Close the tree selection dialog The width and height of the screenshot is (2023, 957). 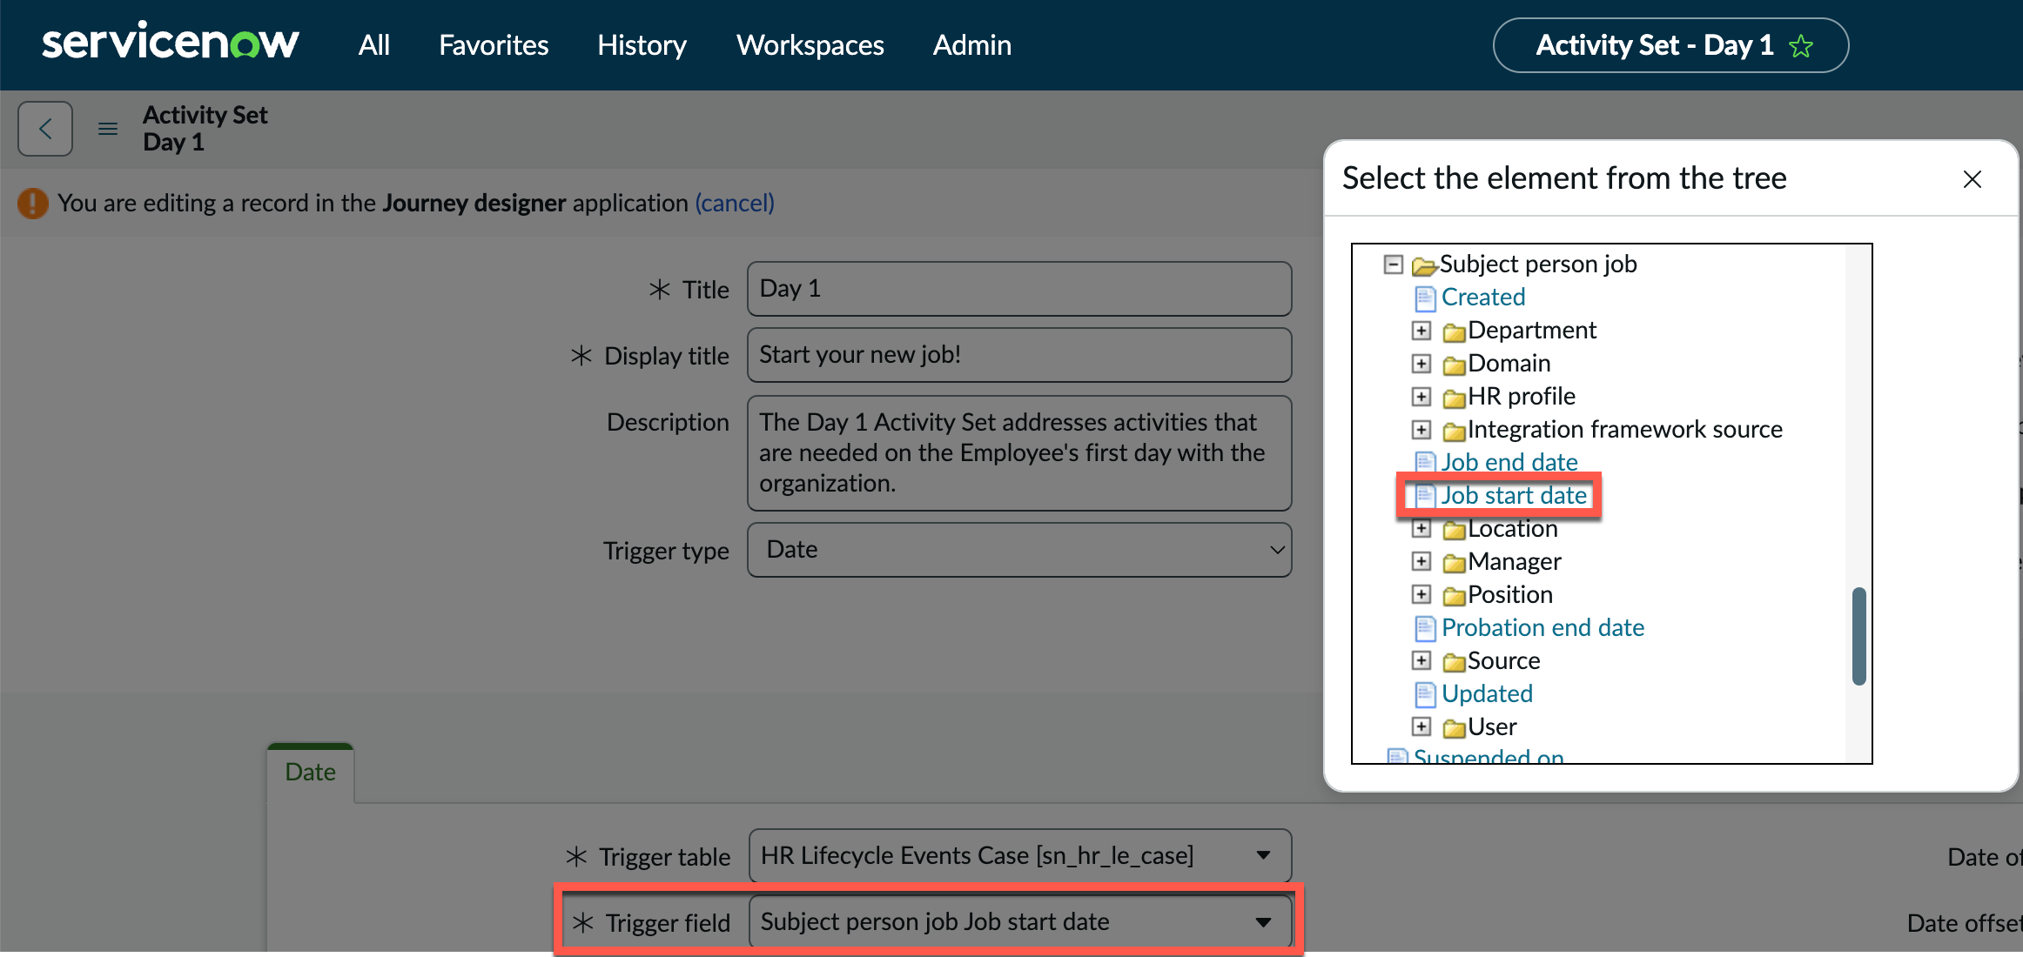pos(1973,179)
